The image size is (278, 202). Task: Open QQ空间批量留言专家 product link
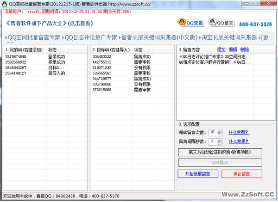tap(34, 37)
